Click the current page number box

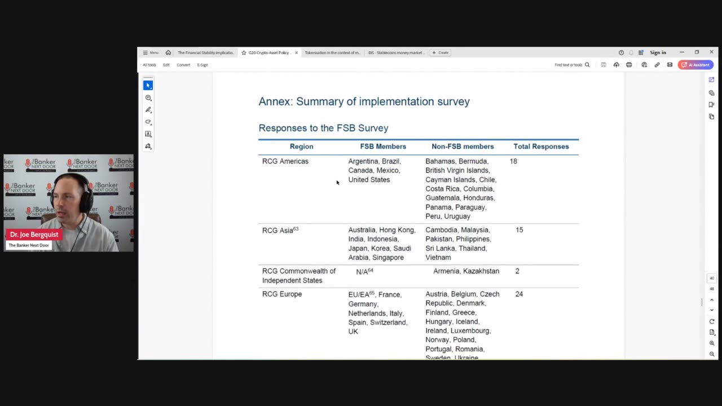(712, 279)
